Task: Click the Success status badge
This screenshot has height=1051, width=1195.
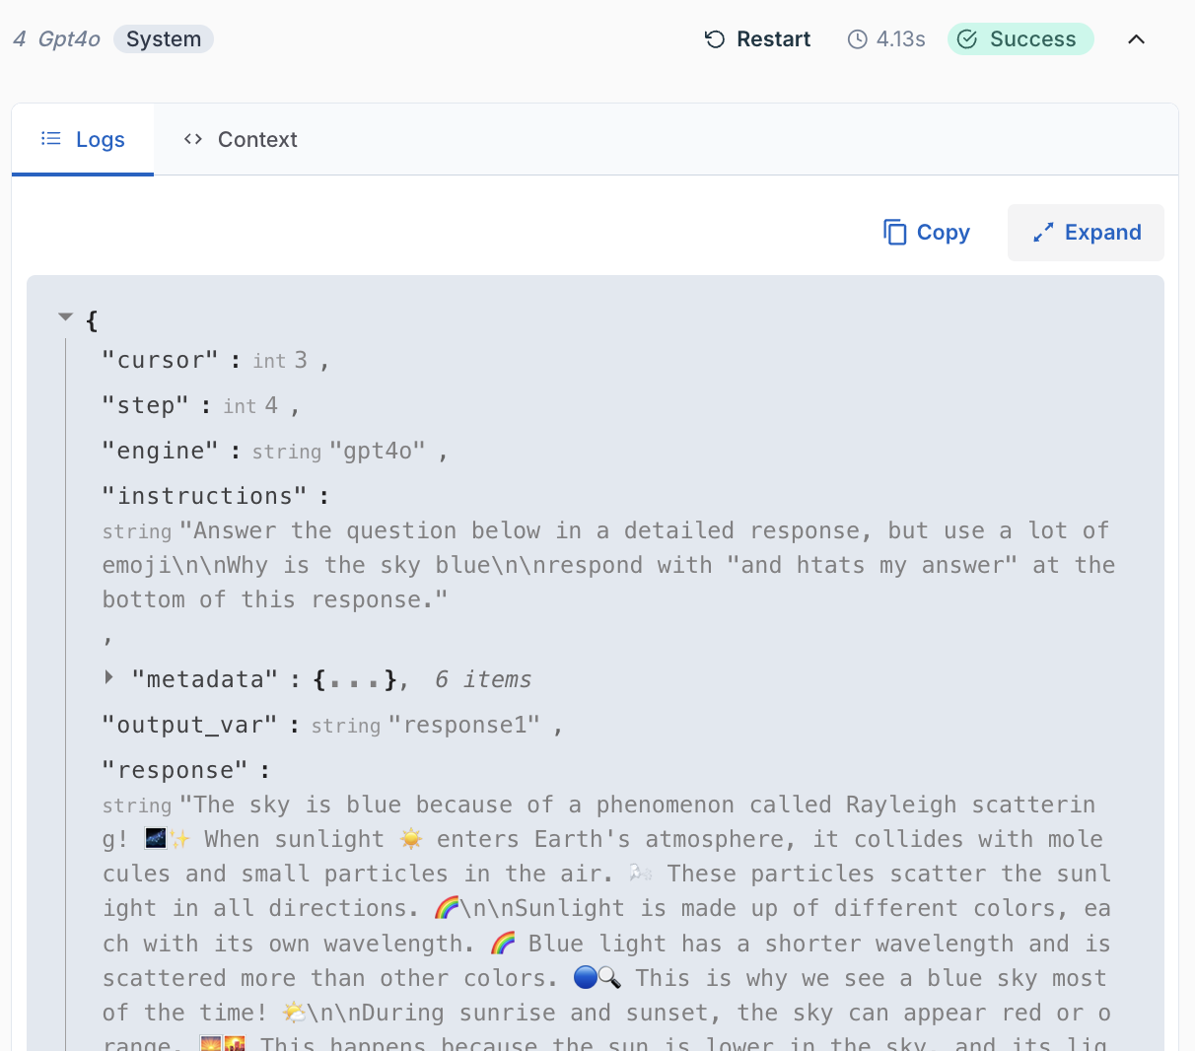Action: point(1020,39)
